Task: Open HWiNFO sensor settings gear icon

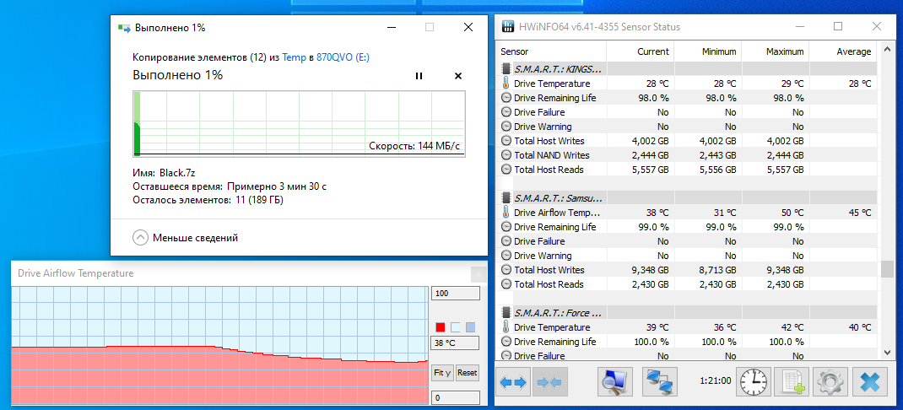Action: click(x=830, y=382)
